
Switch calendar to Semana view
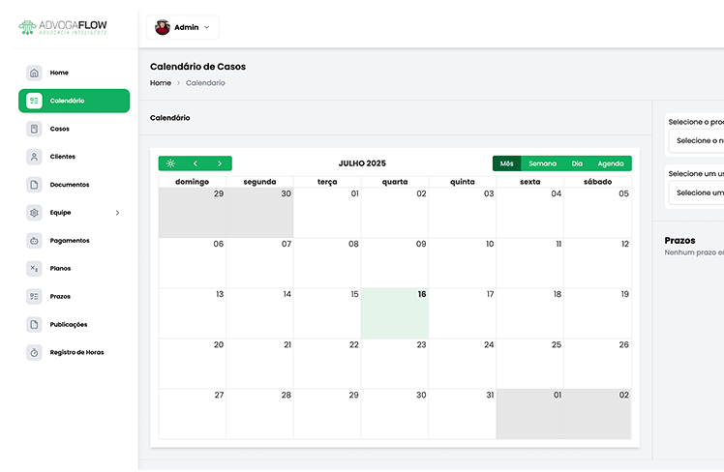542,163
